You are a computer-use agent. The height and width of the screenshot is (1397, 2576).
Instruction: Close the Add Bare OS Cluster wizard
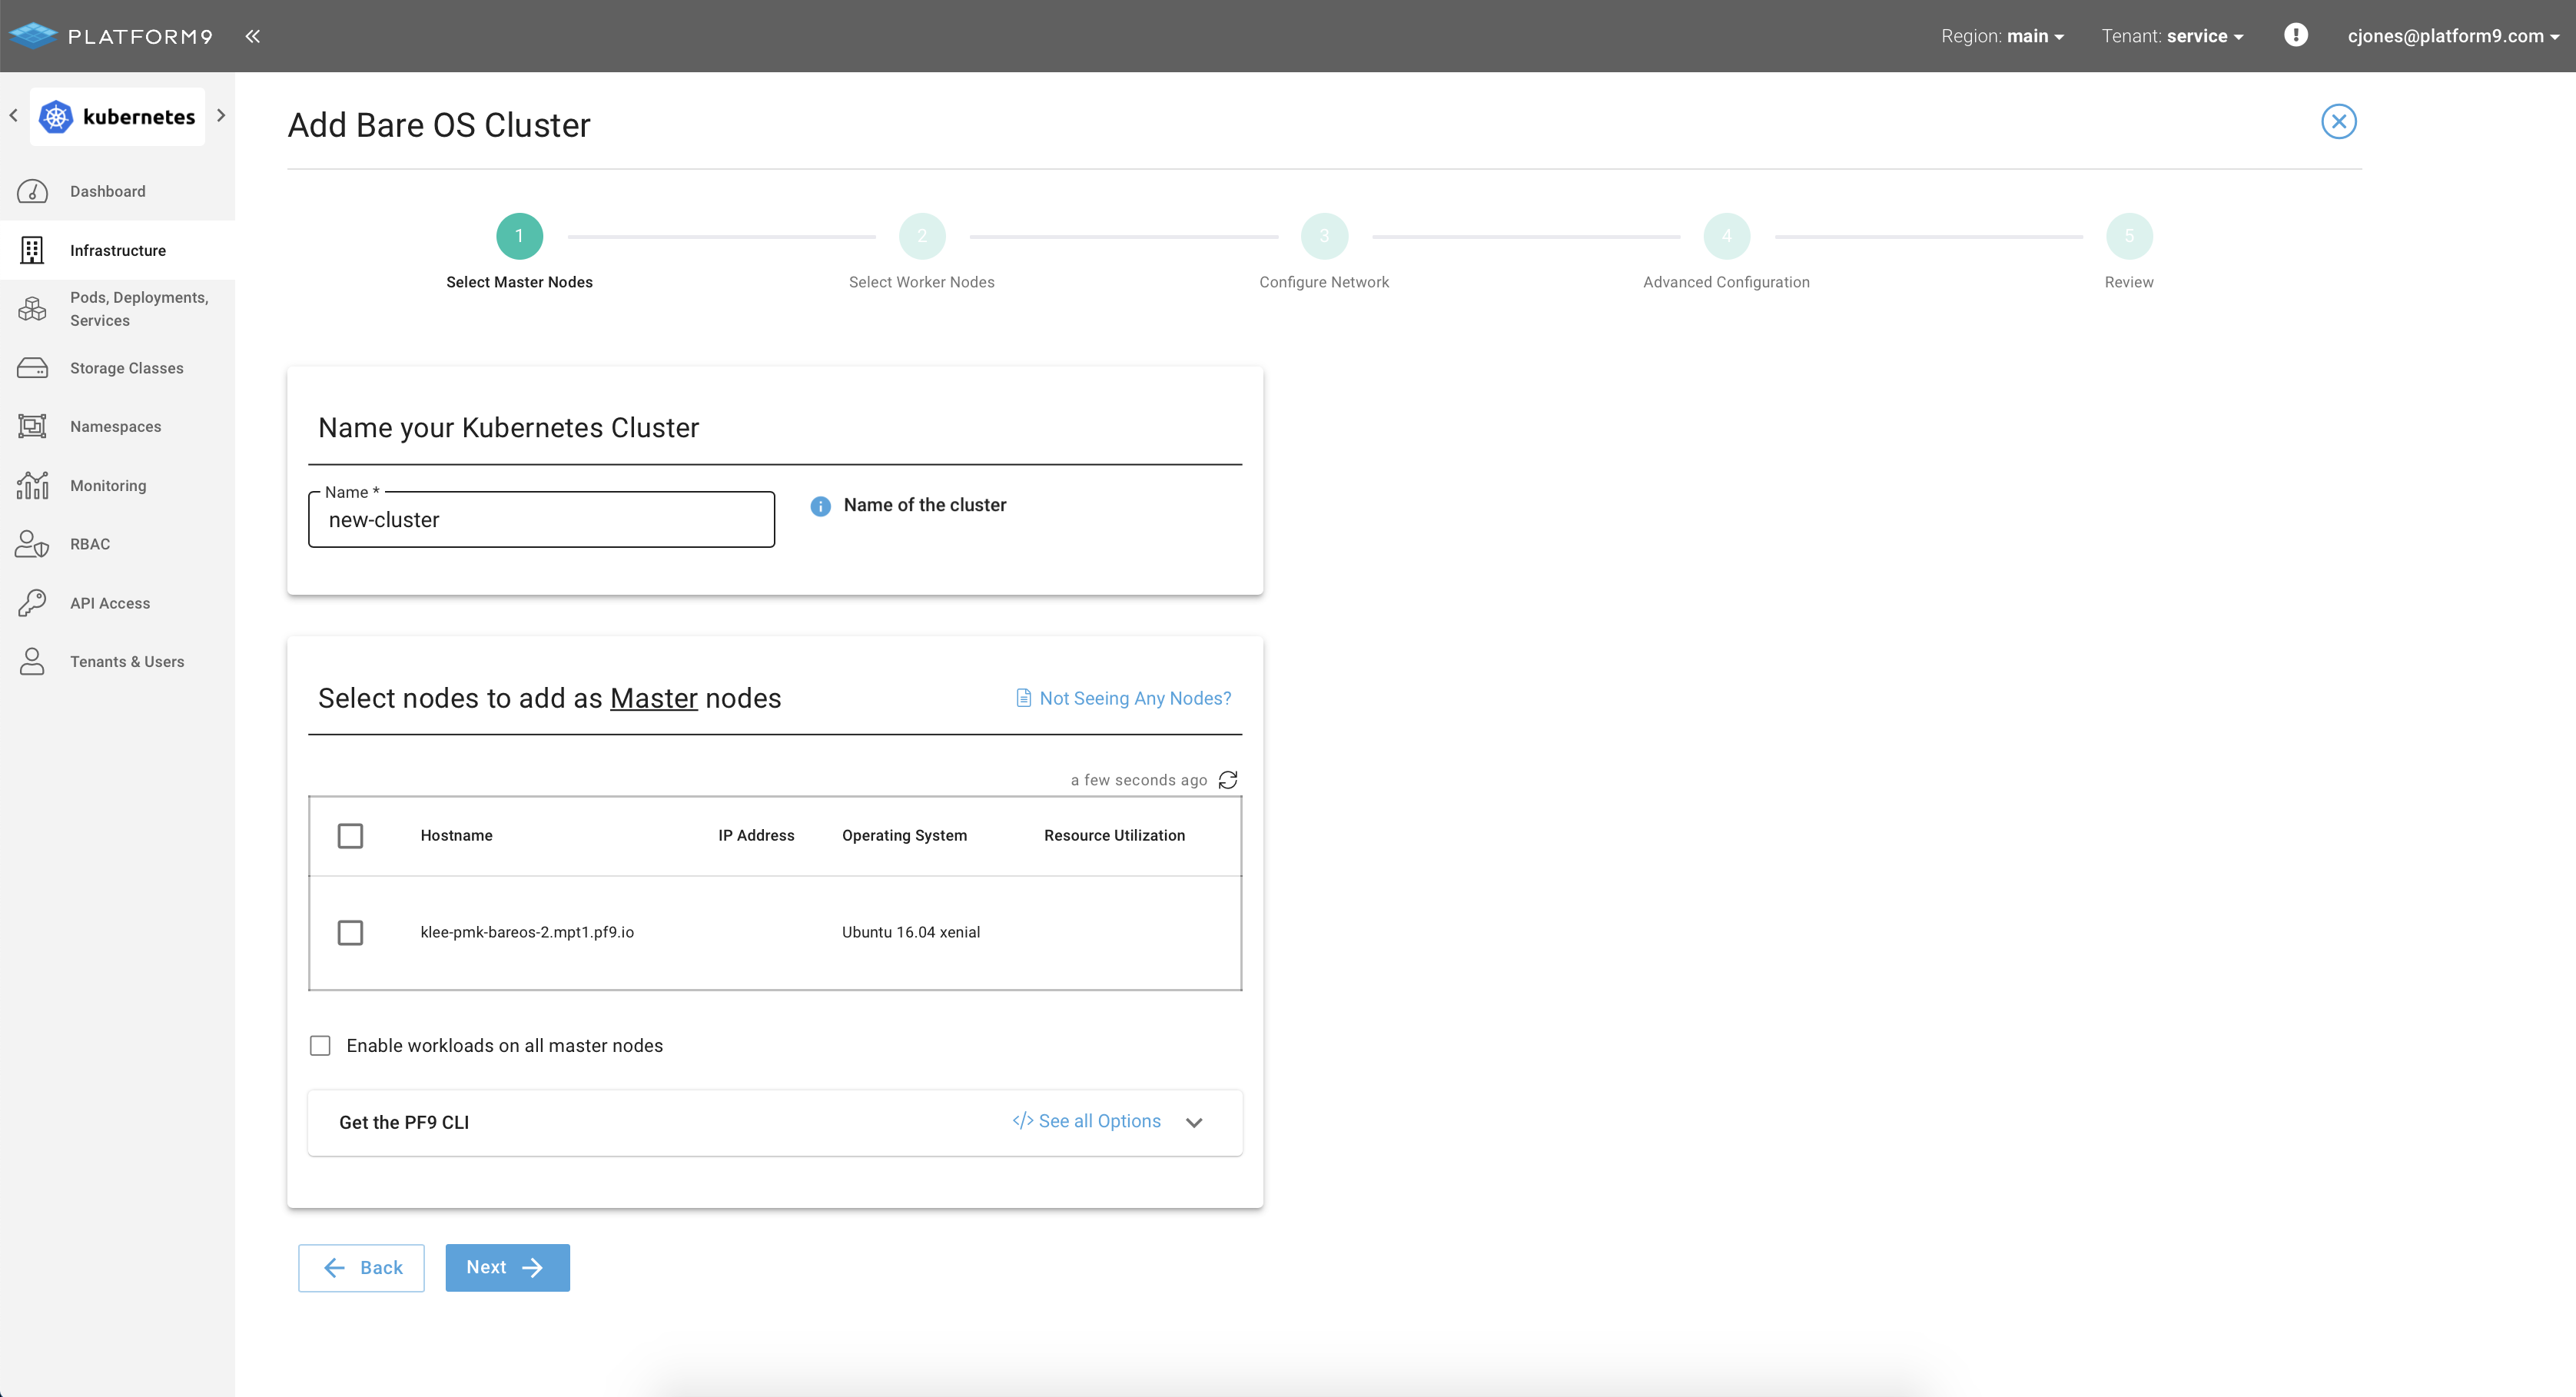point(2338,122)
